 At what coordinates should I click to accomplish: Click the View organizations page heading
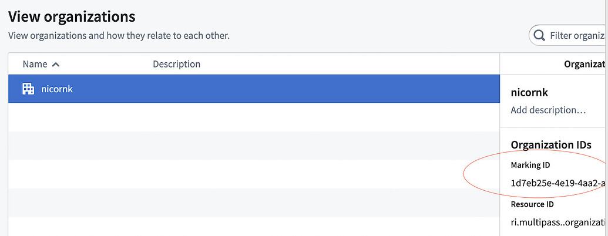[72, 16]
